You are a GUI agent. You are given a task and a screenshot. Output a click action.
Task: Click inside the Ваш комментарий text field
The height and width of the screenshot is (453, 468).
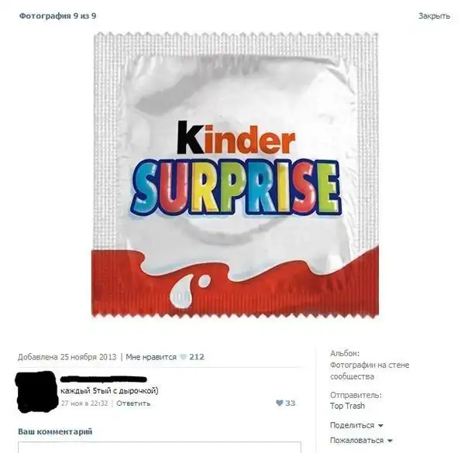tap(160, 448)
